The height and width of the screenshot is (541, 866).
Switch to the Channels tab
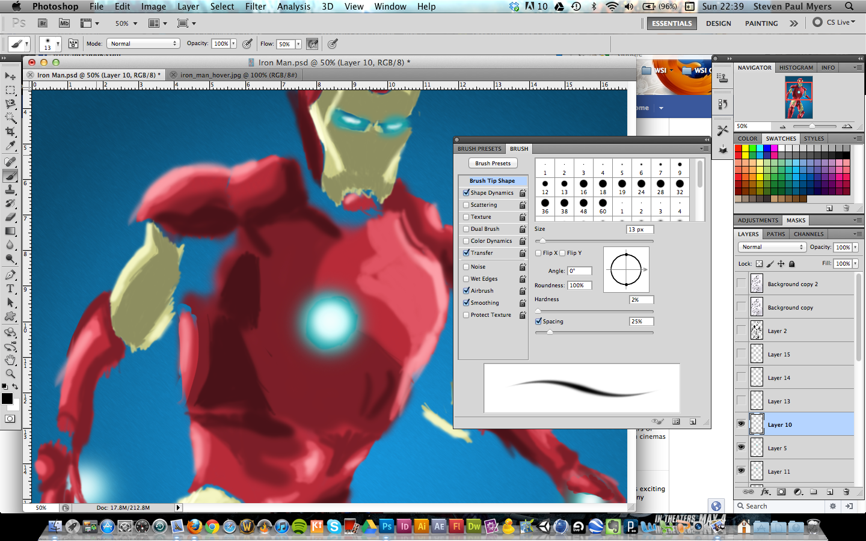(808, 234)
